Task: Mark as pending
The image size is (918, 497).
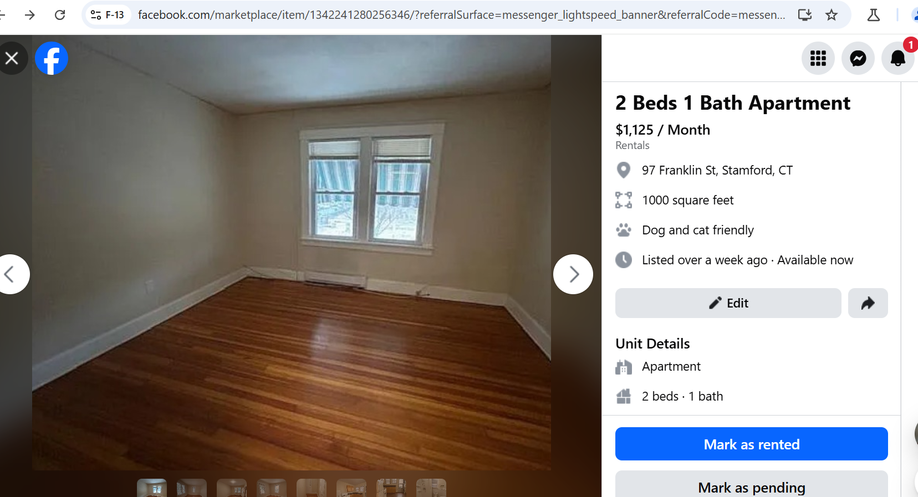Action: tap(752, 485)
